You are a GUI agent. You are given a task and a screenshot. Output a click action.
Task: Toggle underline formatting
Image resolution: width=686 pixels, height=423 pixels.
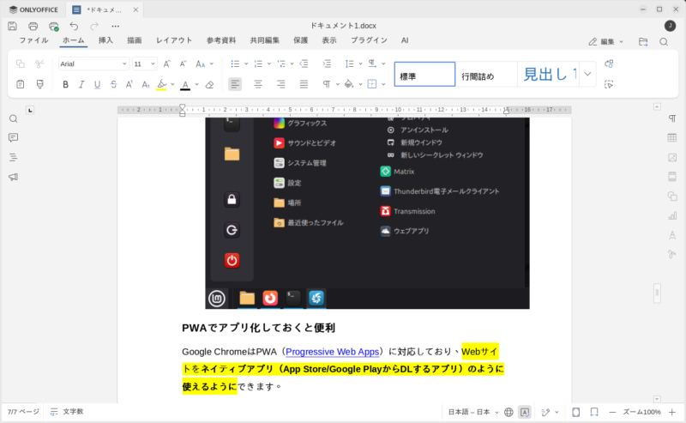tap(97, 84)
